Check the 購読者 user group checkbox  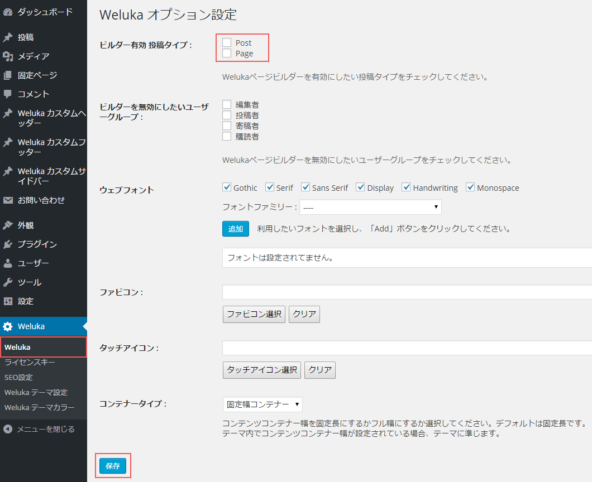227,136
